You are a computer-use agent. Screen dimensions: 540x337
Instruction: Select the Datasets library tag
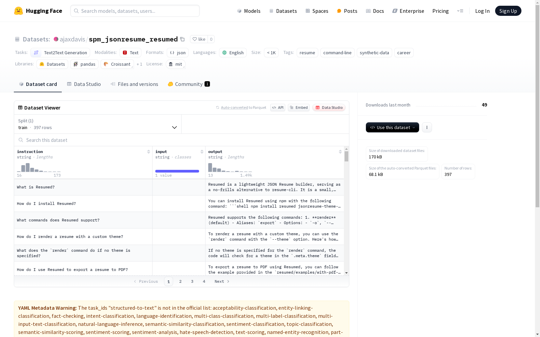[52, 64]
